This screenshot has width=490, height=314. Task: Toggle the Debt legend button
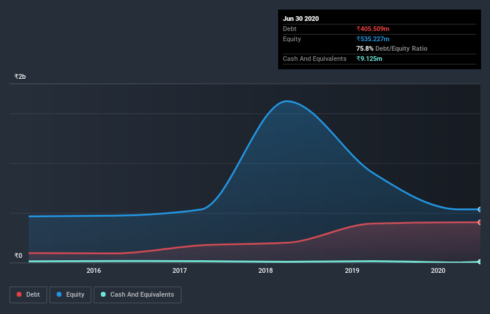[28, 295]
